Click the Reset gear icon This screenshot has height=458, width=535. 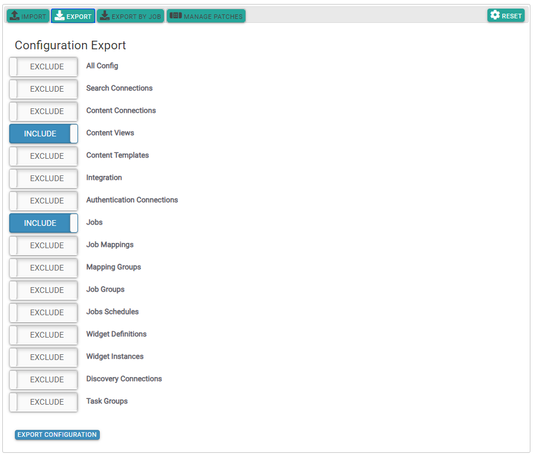coord(495,15)
